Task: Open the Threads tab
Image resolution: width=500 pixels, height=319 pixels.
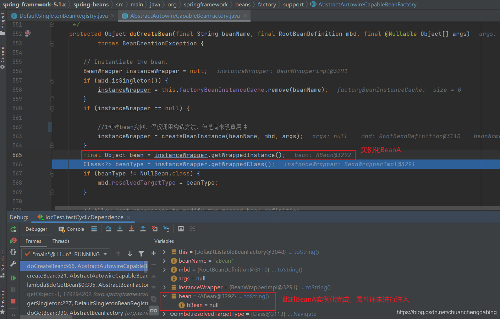Action: click(61, 241)
